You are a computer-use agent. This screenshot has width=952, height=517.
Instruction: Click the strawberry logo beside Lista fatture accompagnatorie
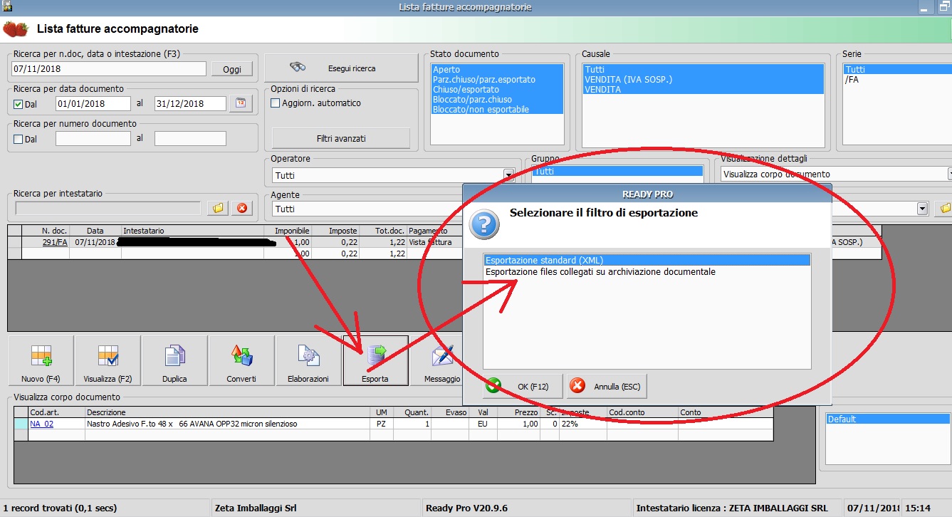click(x=16, y=29)
